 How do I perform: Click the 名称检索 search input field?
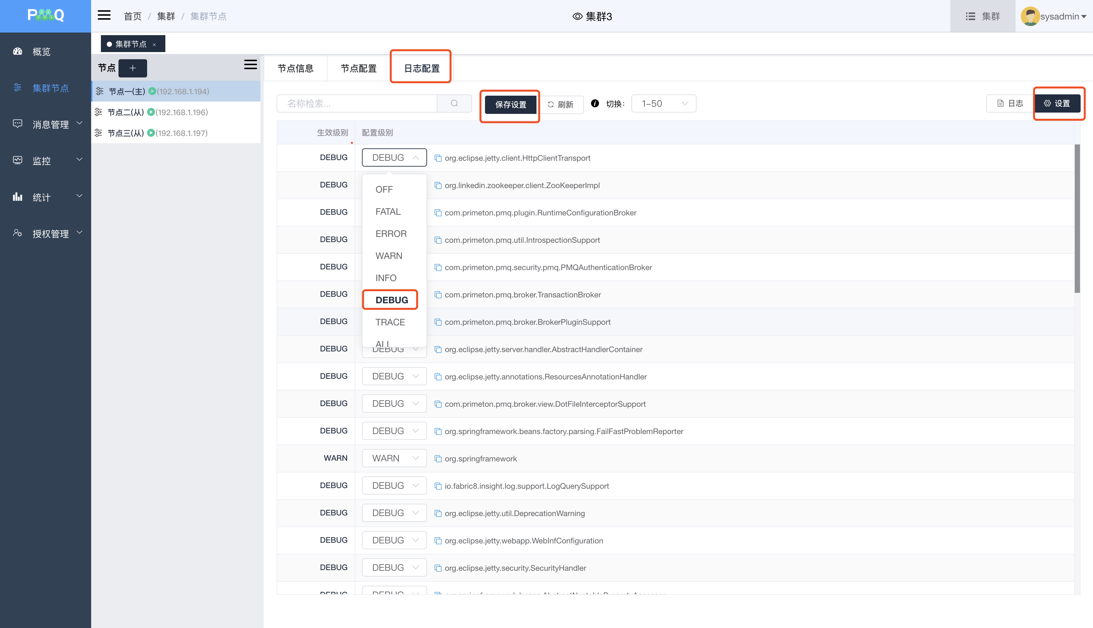pos(357,103)
